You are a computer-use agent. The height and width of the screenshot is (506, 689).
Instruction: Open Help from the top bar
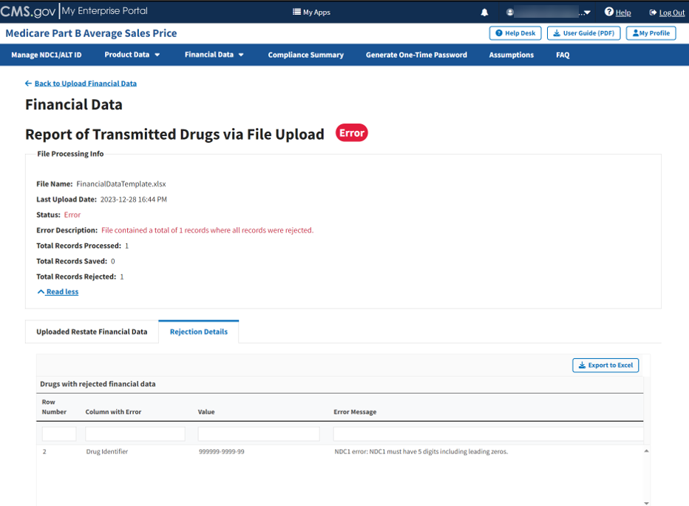pyautogui.click(x=617, y=13)
